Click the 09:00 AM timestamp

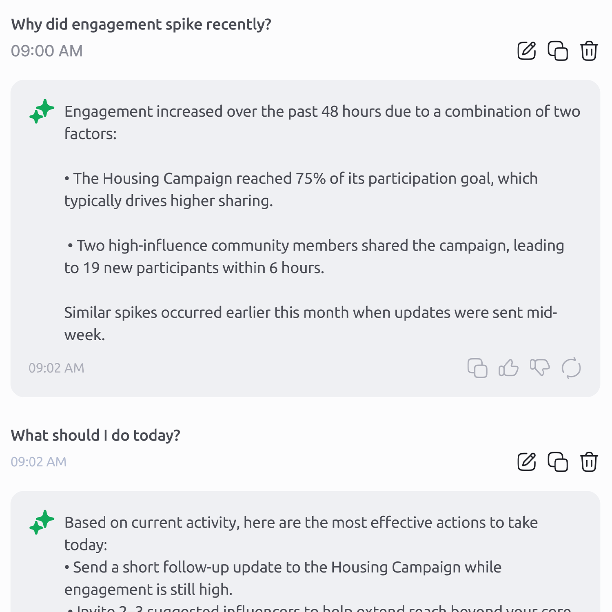click(47, 51)
